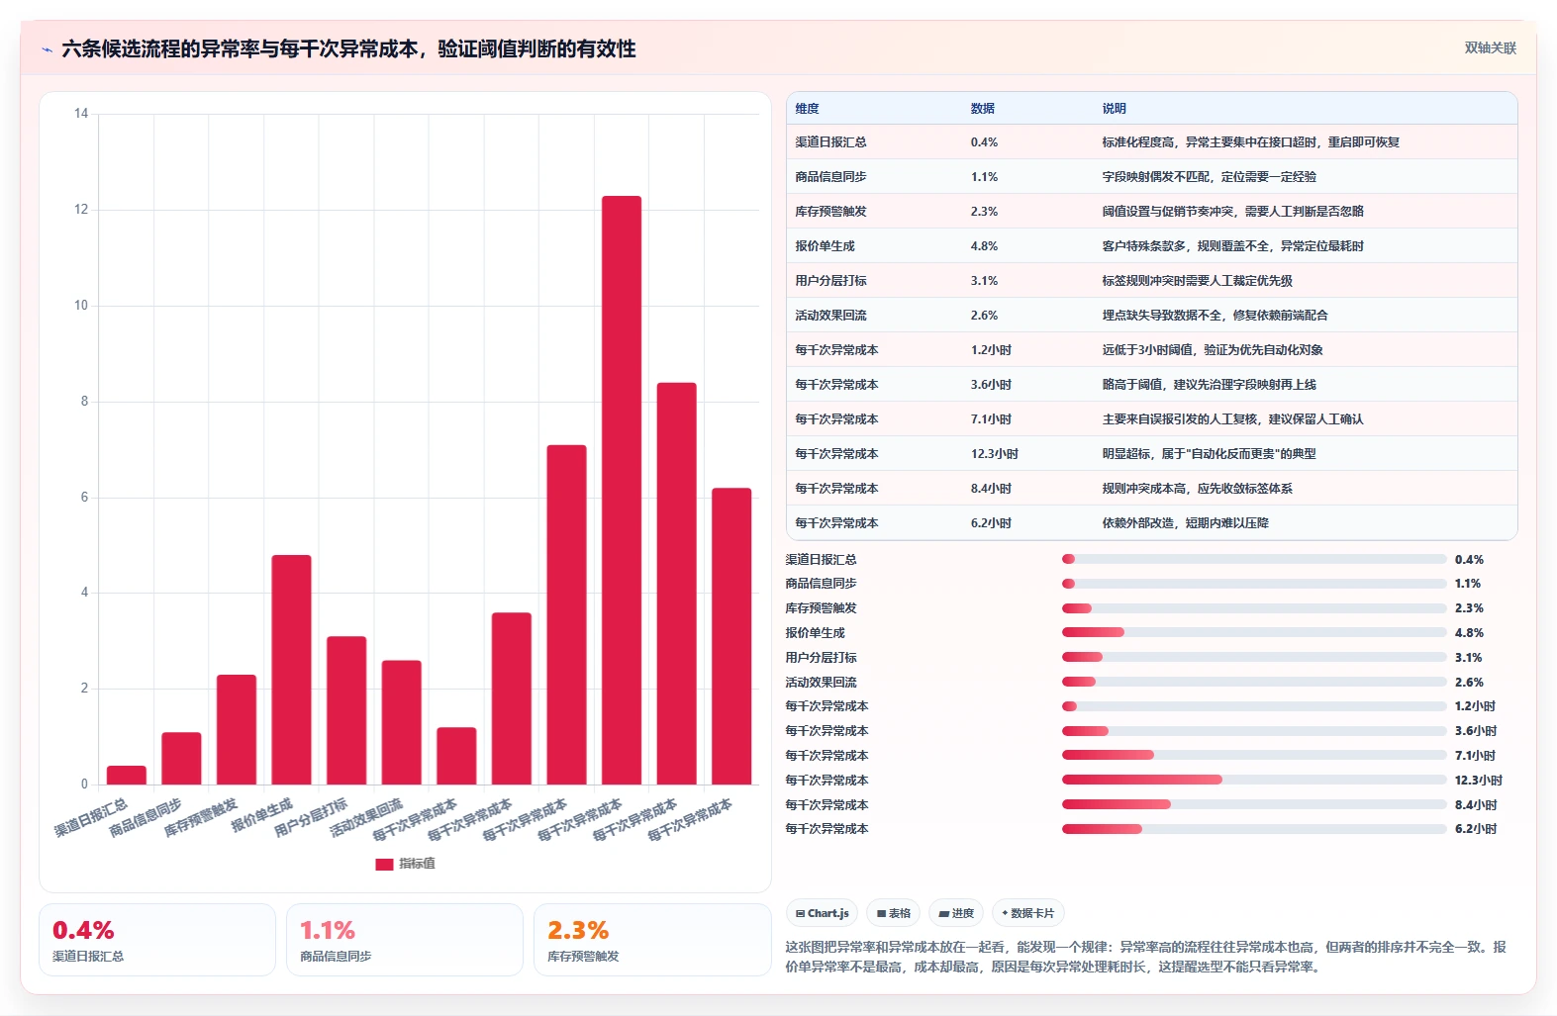Select the 用户分层打标 cell in the table

(830, 281)
